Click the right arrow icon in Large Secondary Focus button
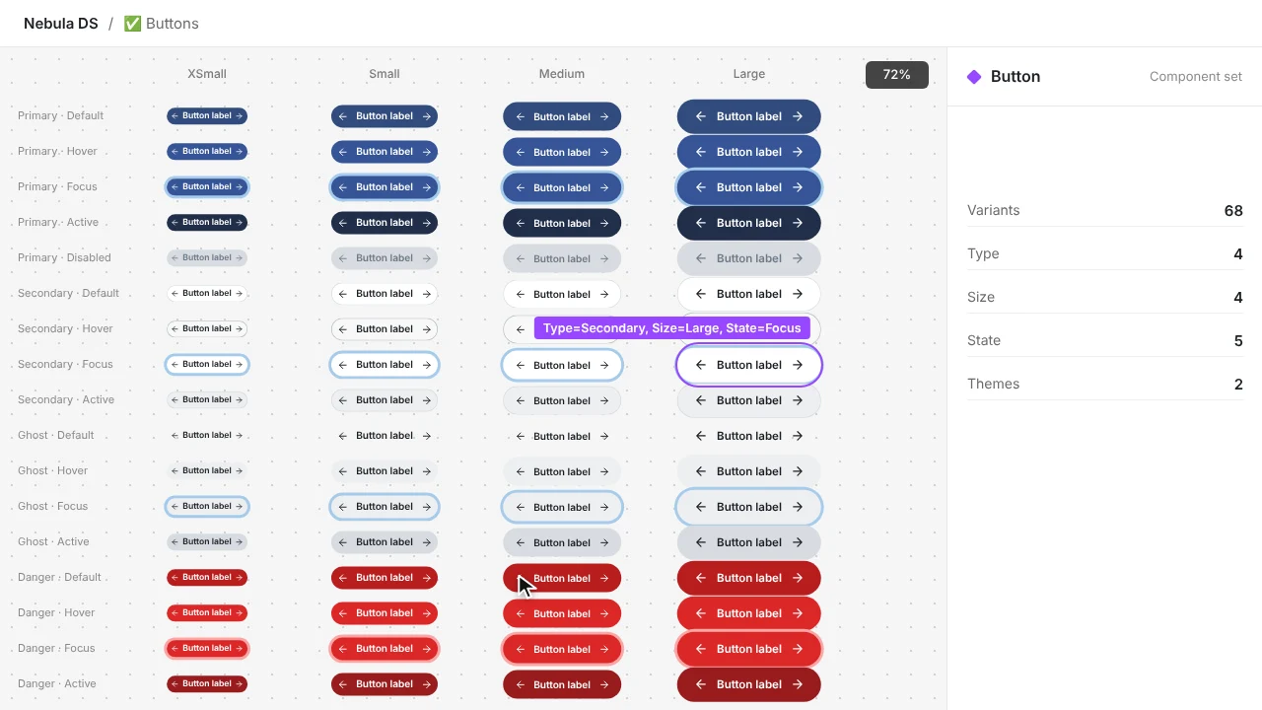The height and width of the screenshot is (710, 1262). (798, 365)
